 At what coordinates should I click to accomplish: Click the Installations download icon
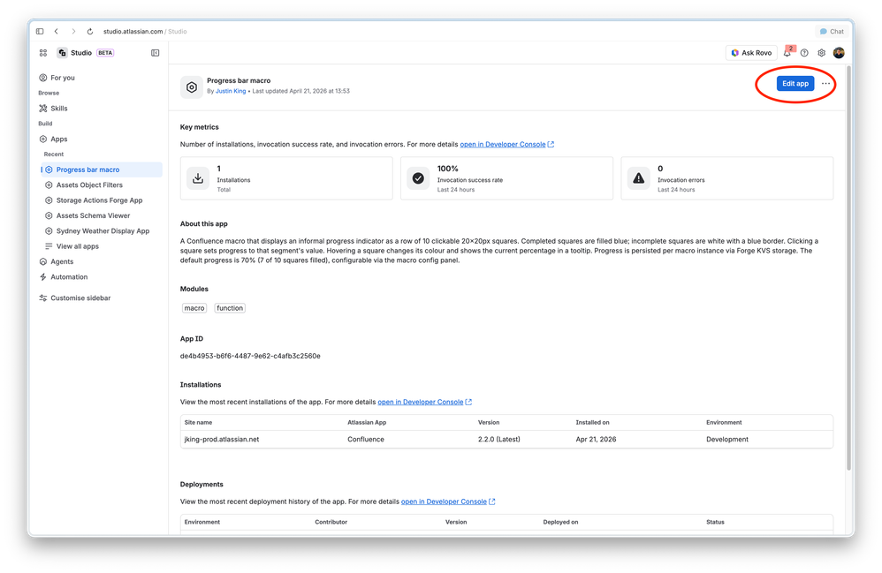click(x=198, y=178)
